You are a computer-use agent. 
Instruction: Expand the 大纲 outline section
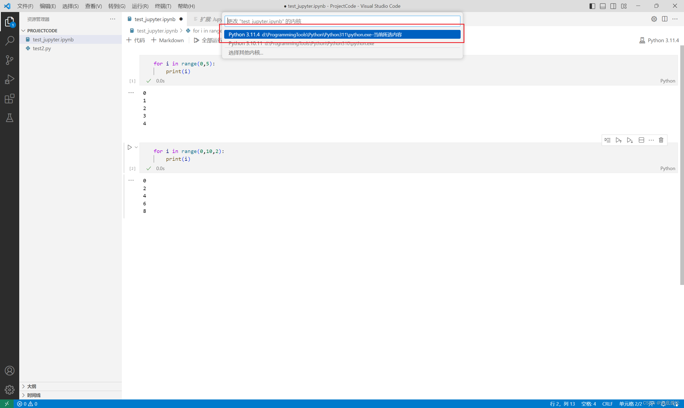point(32,386)
